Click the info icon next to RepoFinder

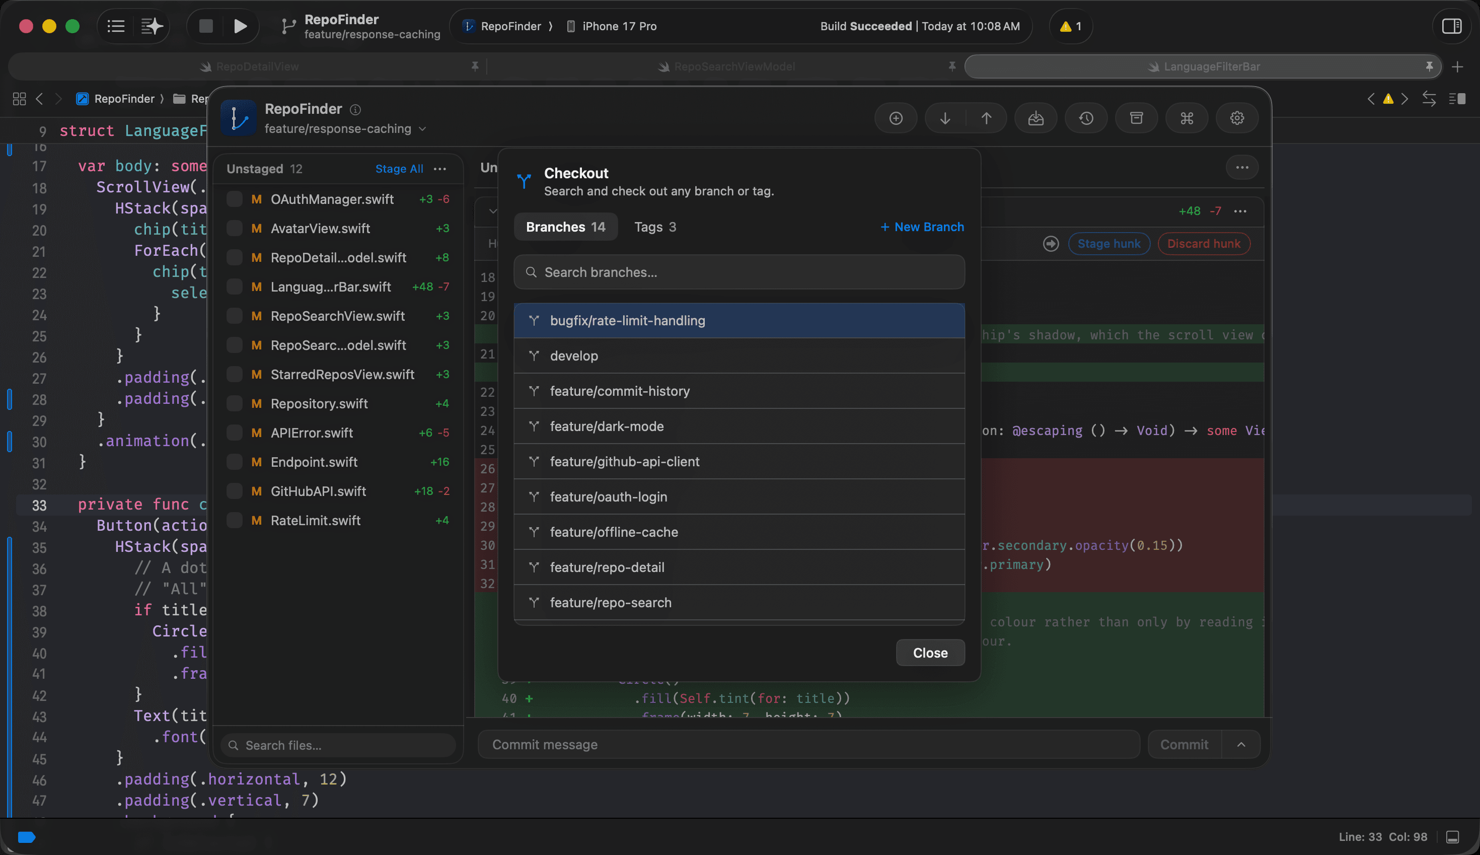tap(355, 110)
